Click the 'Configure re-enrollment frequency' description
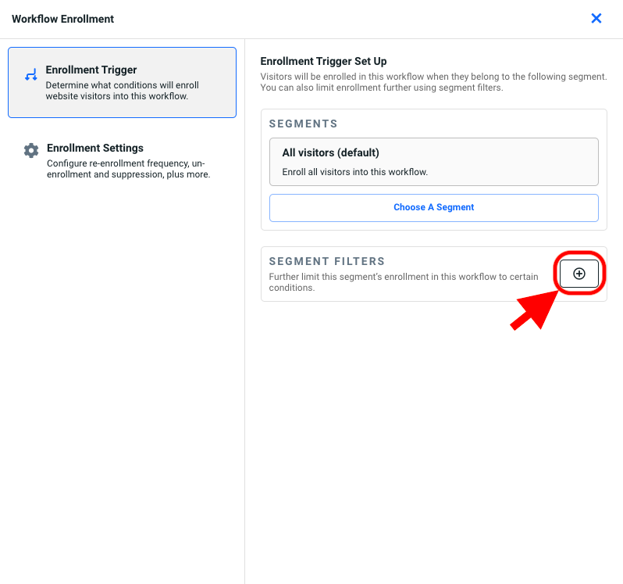This screenshot has height=584, width=623. tap(125, 163)
